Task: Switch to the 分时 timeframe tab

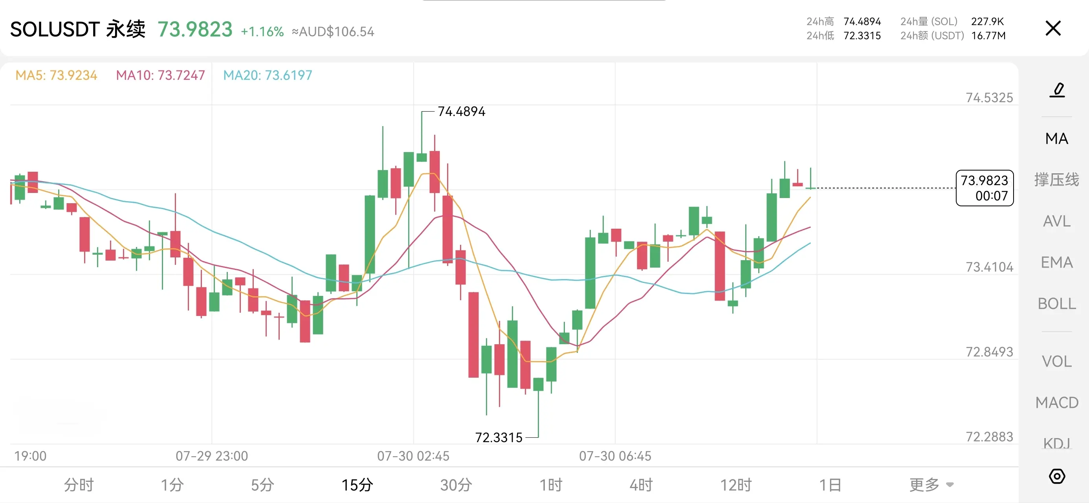Action: coord(79,485)
